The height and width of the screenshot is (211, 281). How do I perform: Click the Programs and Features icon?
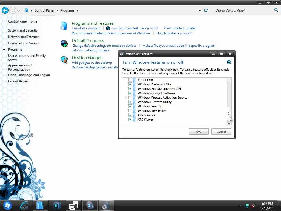pyautogui.click(x=64, y=26)
